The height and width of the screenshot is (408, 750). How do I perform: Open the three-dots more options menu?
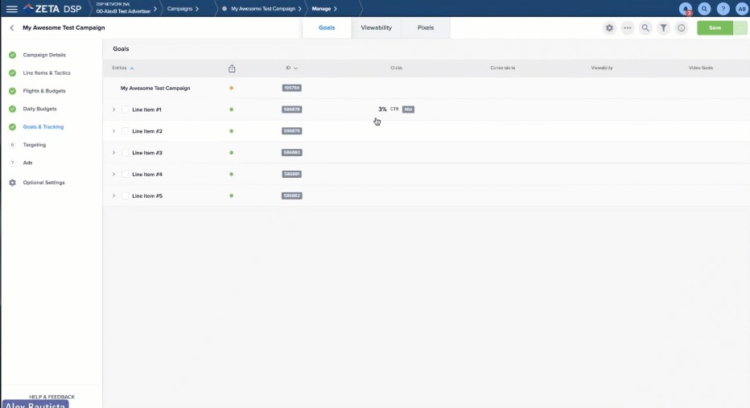627,28
